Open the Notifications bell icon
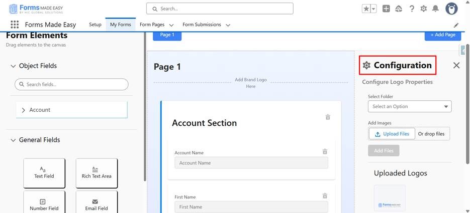The image size is (470, 213). coord(435,9)
